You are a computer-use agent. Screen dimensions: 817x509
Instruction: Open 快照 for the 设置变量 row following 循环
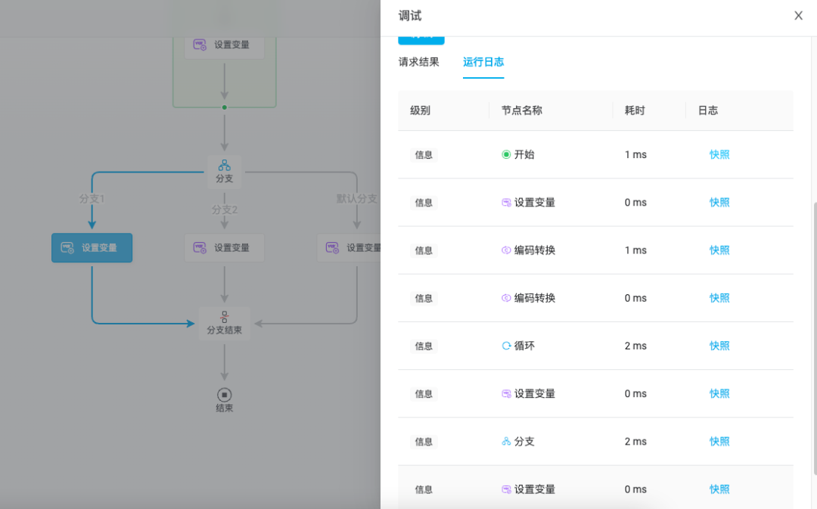click(x=719, y=394)
